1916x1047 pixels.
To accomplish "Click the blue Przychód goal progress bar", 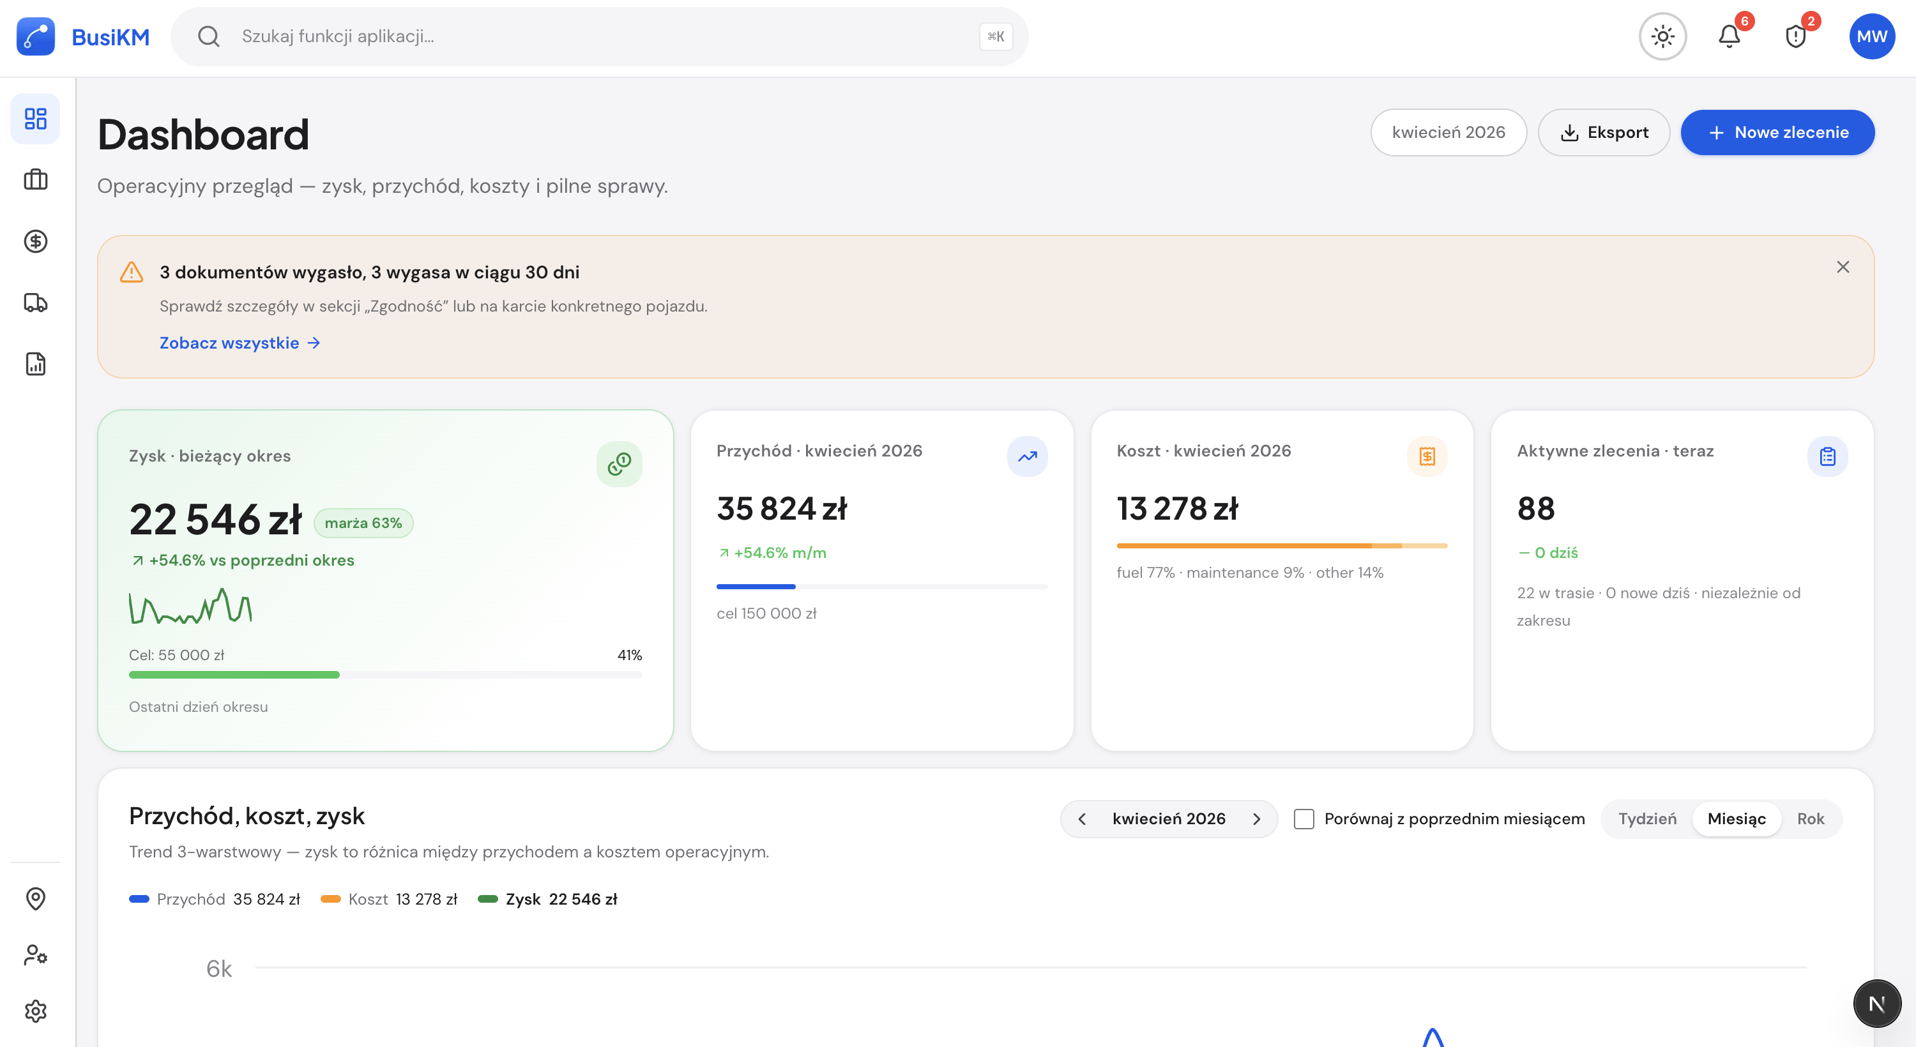I will (881, 587).
